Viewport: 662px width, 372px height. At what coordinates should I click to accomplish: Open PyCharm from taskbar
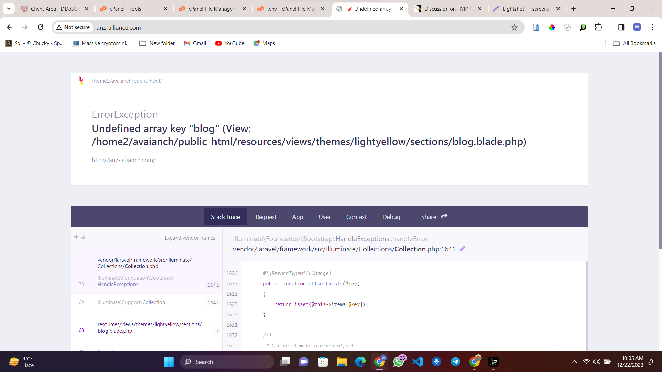tap(493, 362)
